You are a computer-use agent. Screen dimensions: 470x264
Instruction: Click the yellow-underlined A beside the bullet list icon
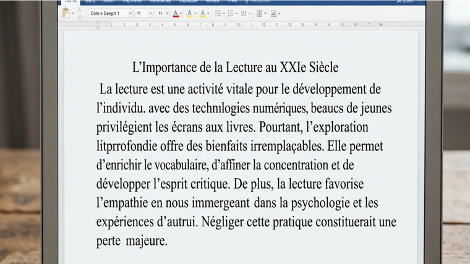(203, 14)
